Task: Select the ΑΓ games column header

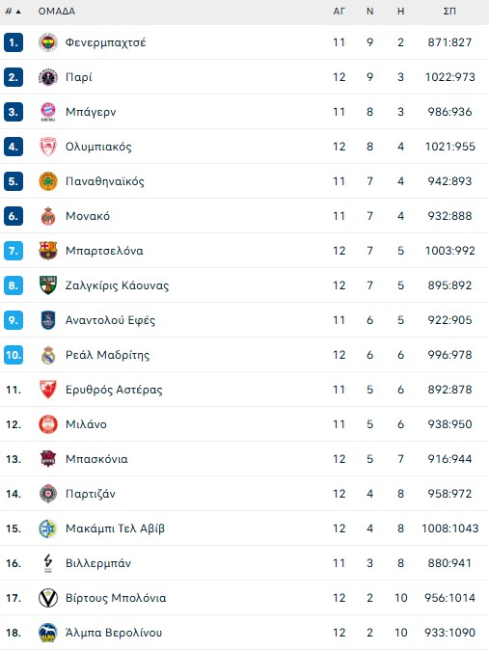Action: point(339,12)
